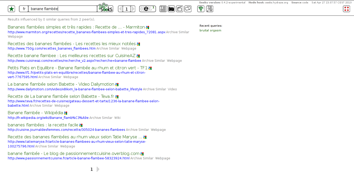Open 'Recette de La banane flambée' Teva.fr result
This screenshot has height=177, width=354.
61,96
